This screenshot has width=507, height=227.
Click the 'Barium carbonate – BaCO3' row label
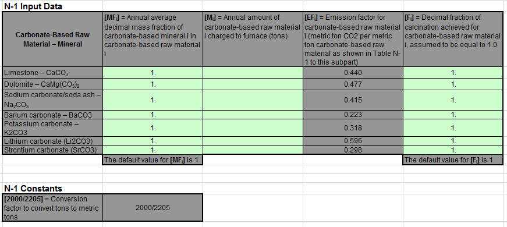tap(52, 115)
